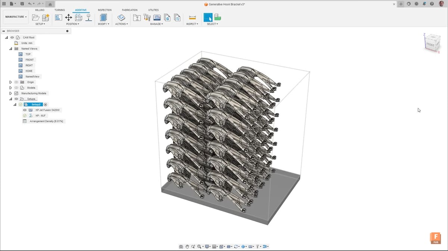Toggle visibility eye of CAM Root
The width and height of the screenshot is (448, 251).
(12, 38)
